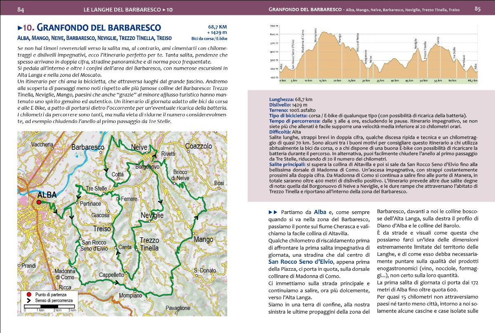495x333 pixels.
Task: Click the direction arrow symbol in the map legend
Action: click(29, 301)
